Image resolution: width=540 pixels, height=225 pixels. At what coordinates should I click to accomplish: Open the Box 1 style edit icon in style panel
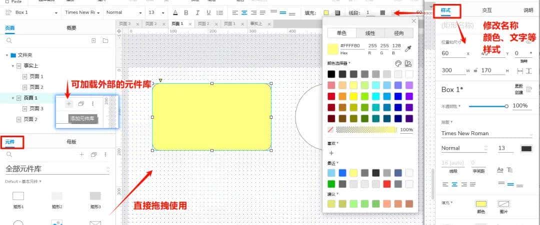(528, 89)
